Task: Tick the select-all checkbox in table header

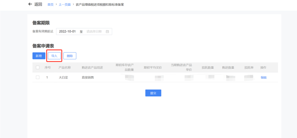Action: click(38, 67)
